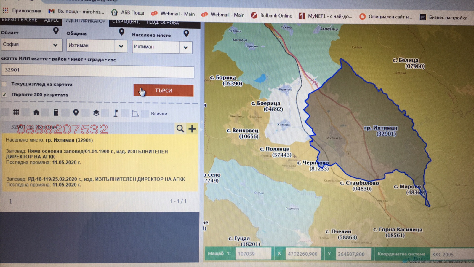The image size is (474, 267).
Task: Click the flag marker filter icon
Action: tap(116, 113)
